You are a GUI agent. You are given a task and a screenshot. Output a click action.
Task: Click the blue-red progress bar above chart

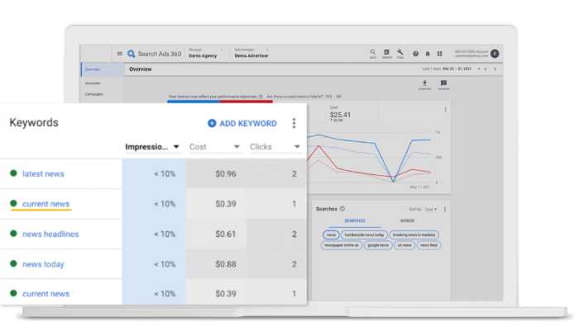pyautogui.click(x=220, y=102)
